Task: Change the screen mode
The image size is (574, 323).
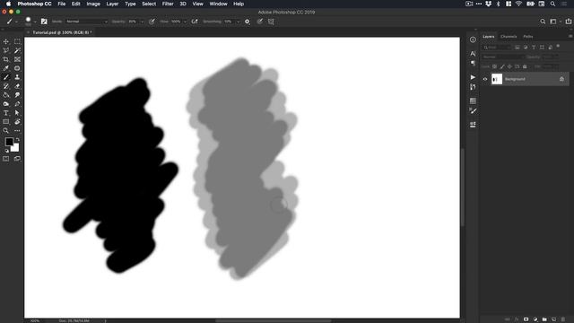Action: [x=17, y=159]
